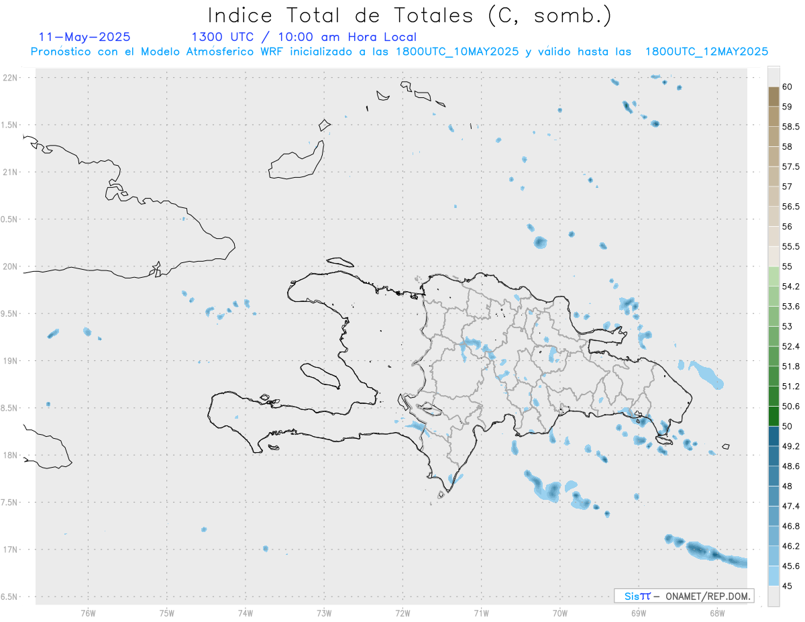805x622 pixels.
Task: Click the "53" colorbar label
Action: tap(788, 327)
